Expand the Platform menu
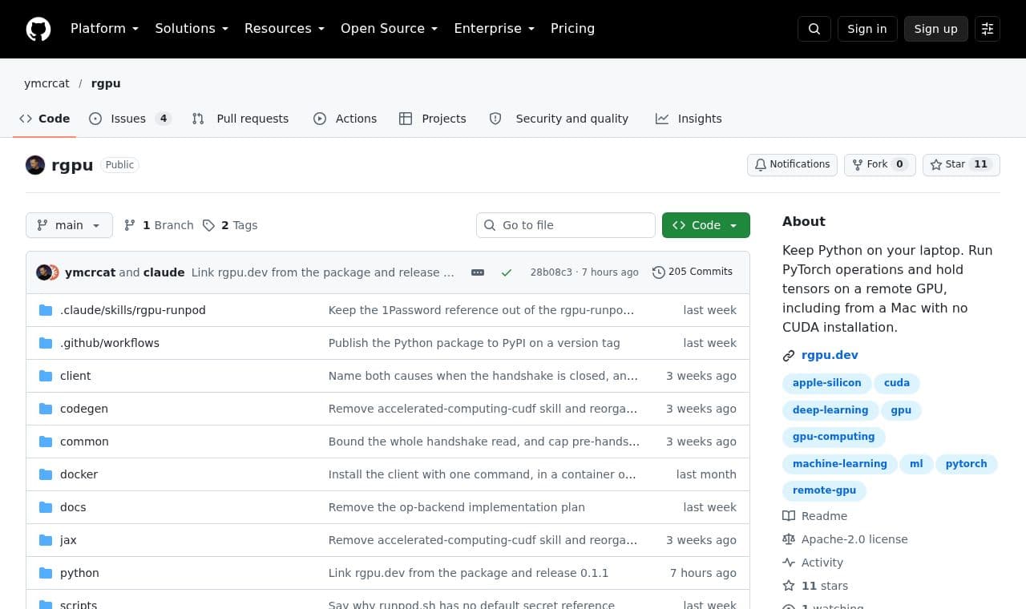Screen dimensions: 1026x609 pyautogui.click(x=104, y=29)
